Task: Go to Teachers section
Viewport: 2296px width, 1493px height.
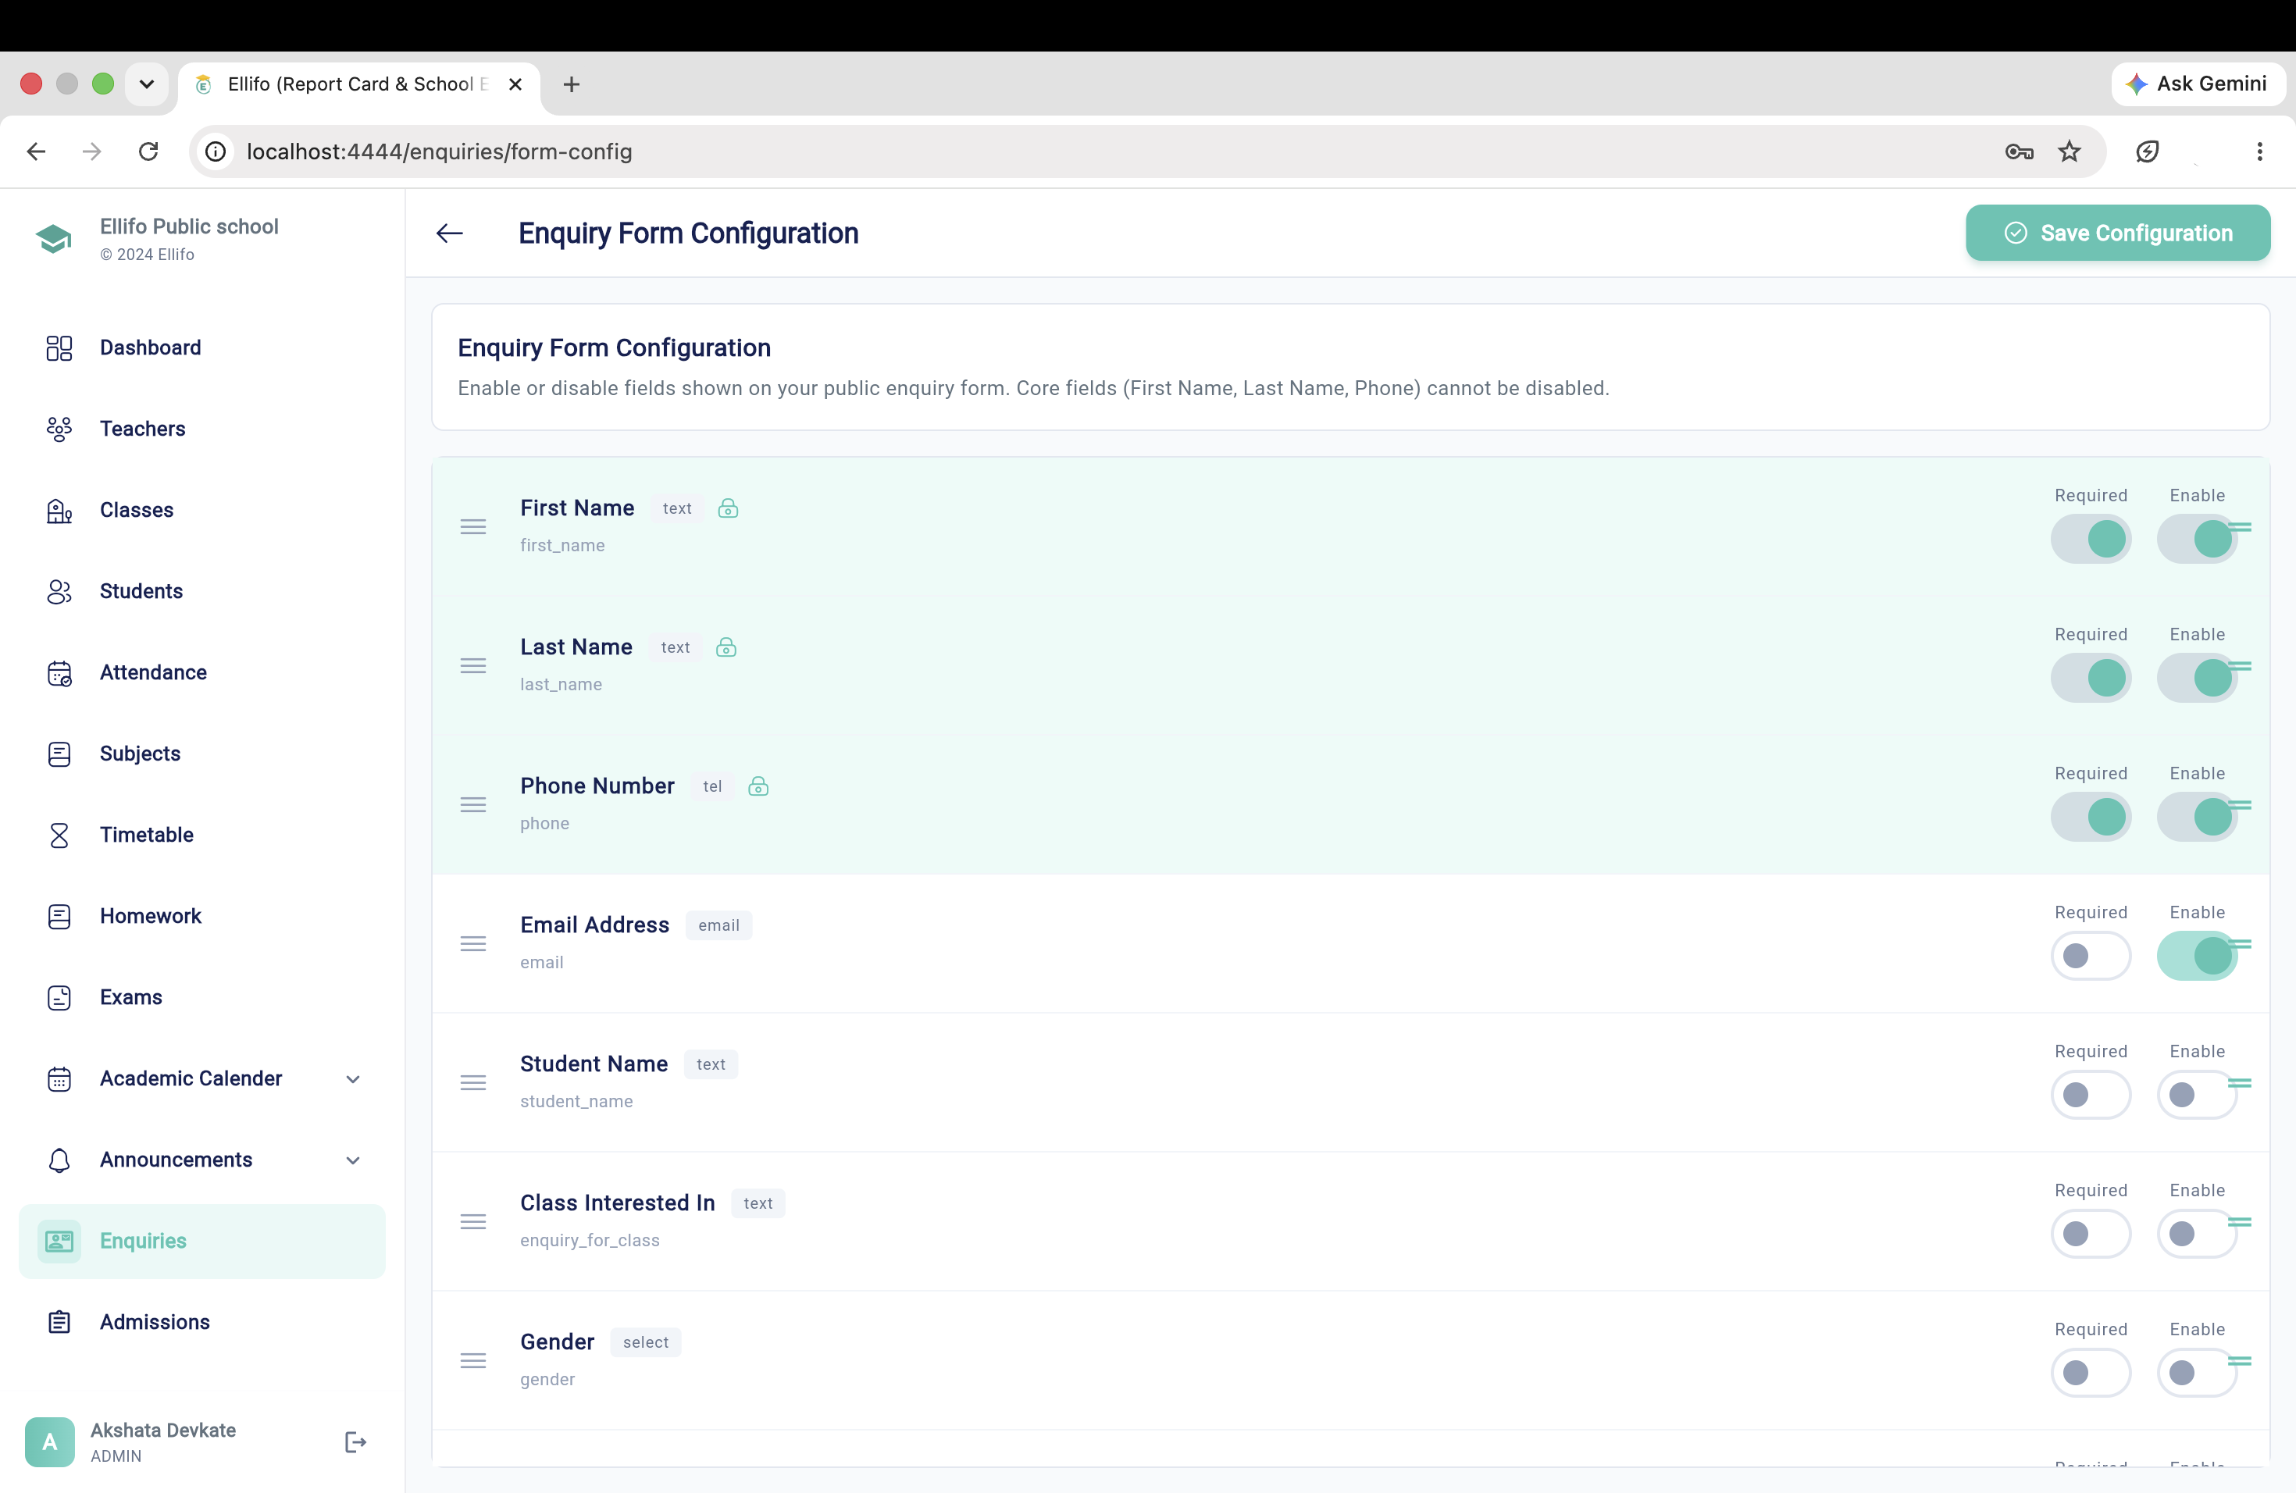Action: coord(201,429)
